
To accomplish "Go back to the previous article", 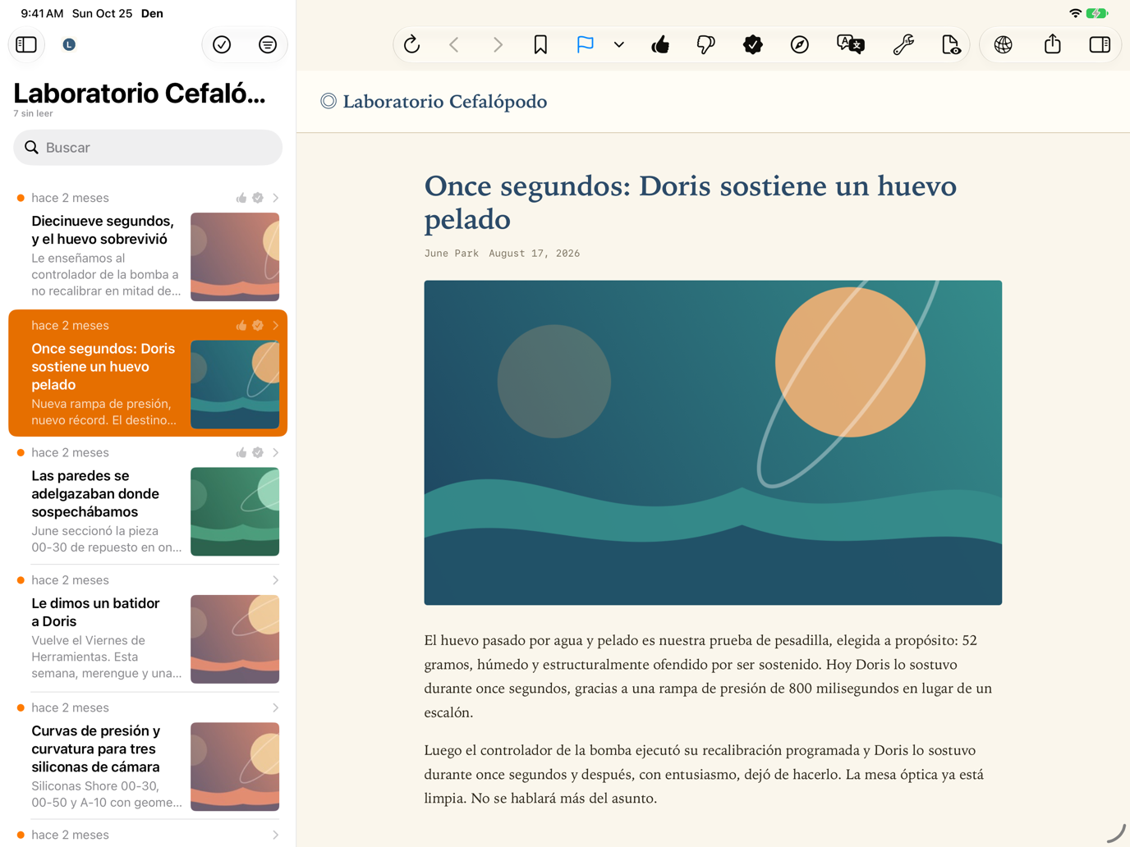I will click(454, 44).
